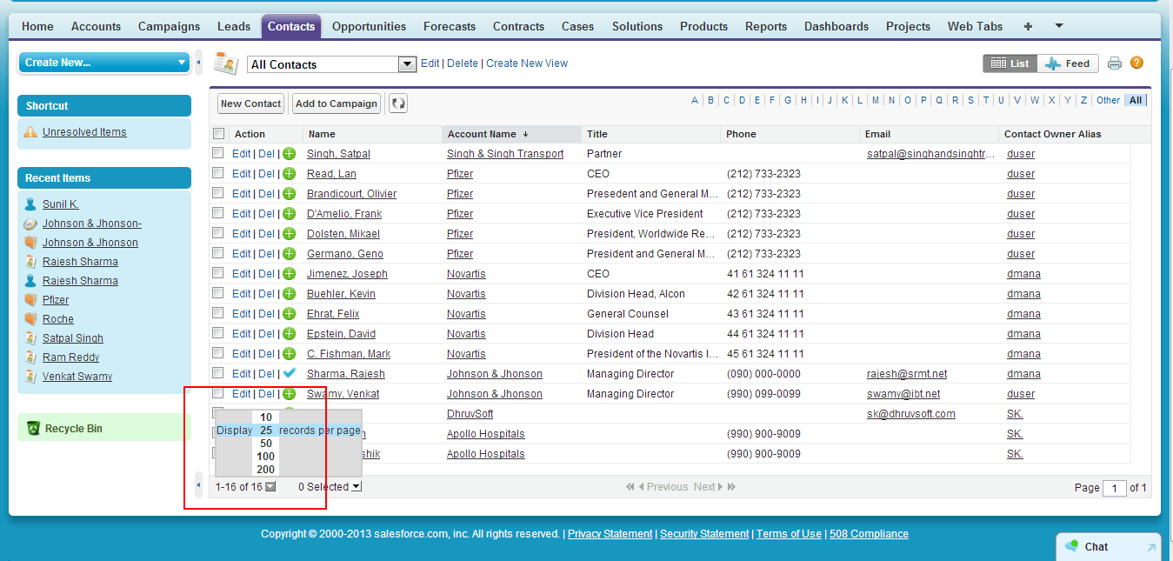Click blue checkmark icon for Sharma, Rajesh
Viewport: 1173px width, 561px height.
(290, 373)
